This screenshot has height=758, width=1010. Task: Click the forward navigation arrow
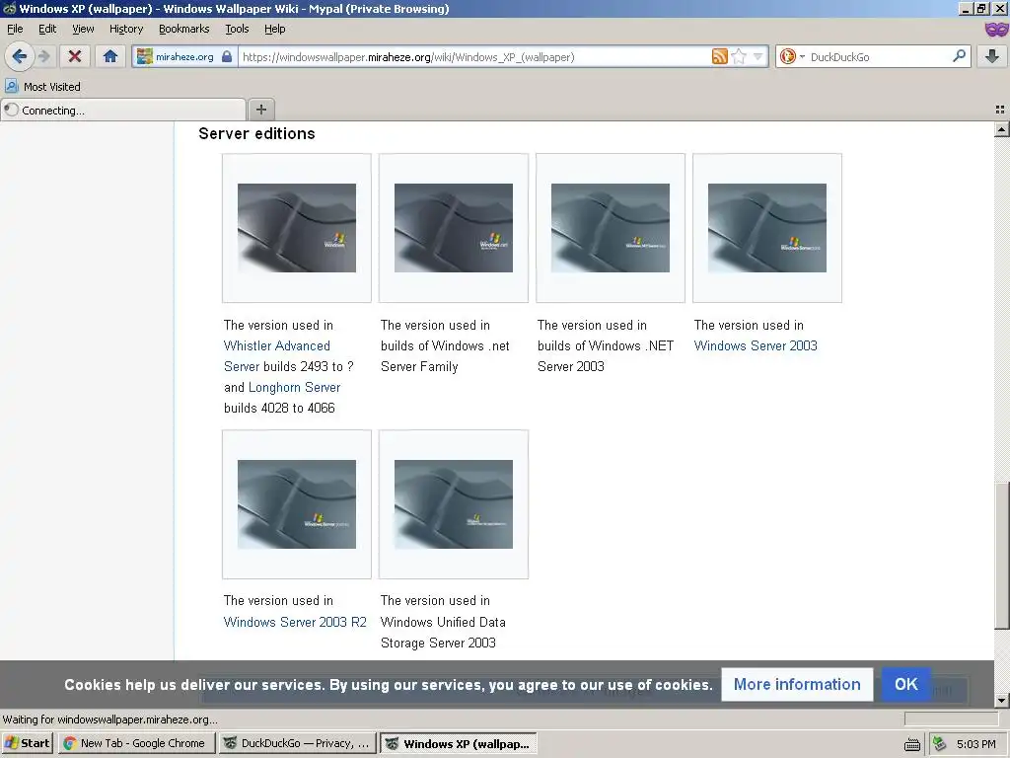click(44, 56)
